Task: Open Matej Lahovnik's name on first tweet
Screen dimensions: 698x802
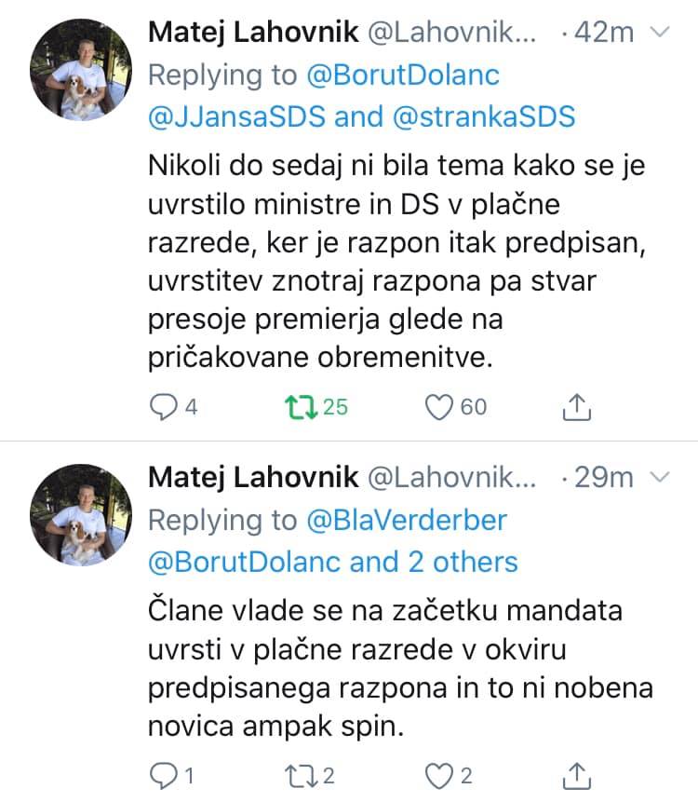Action: (x=253, y=33)
